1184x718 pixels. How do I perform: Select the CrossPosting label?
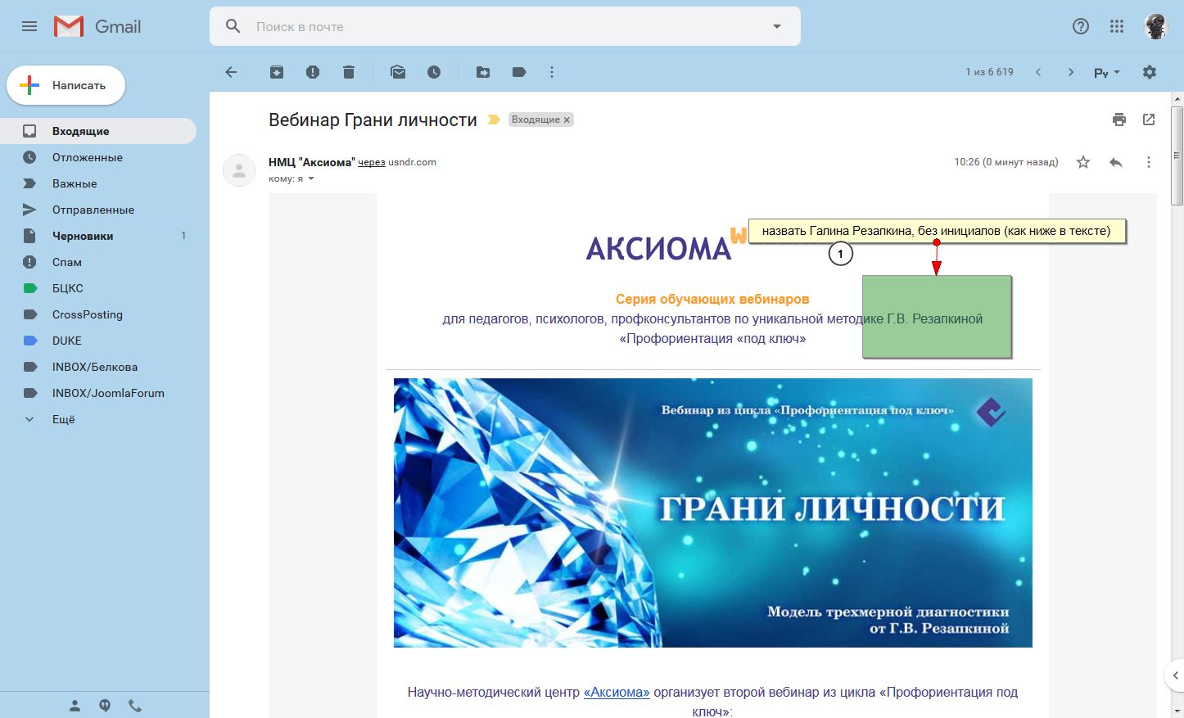98,314
